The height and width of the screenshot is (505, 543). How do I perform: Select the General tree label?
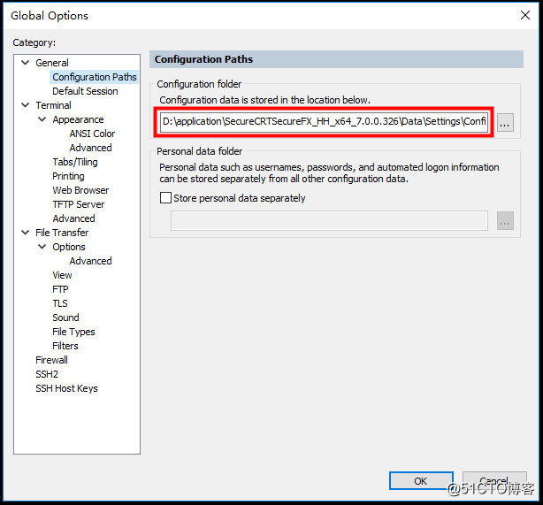[x=52, y=63]
